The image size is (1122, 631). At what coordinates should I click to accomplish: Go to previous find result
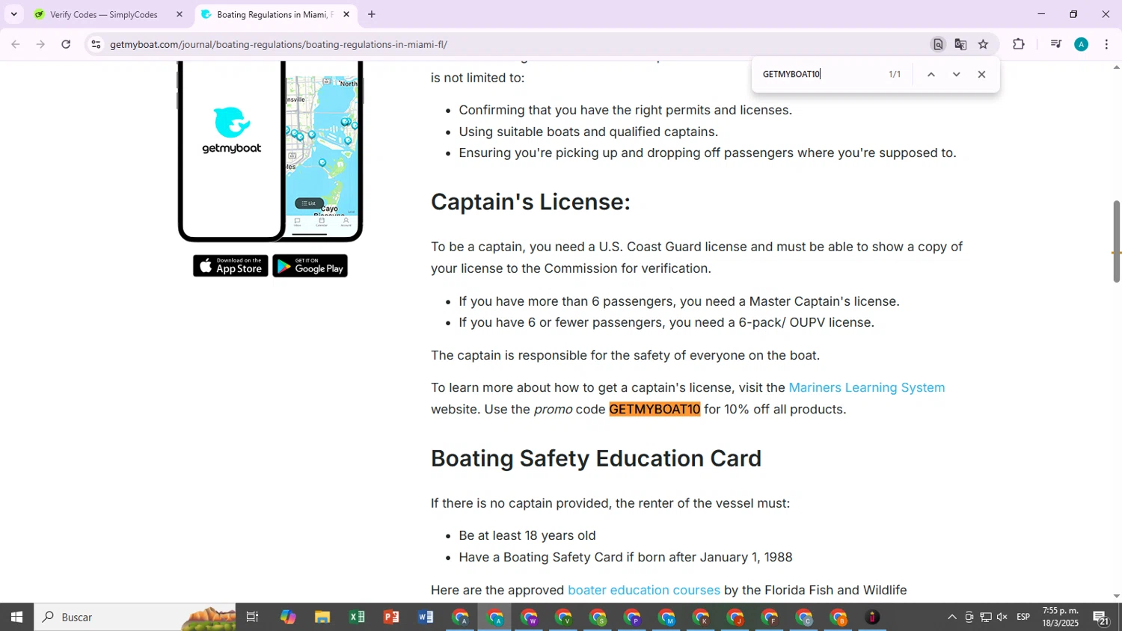pos(931,74)
